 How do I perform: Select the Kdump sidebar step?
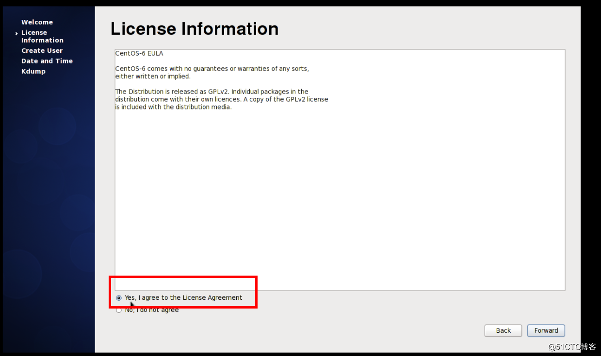[x=33, y=71]
